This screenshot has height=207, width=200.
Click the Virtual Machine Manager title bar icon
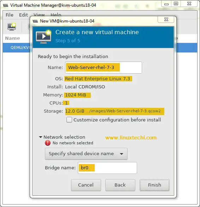(5, 5)
